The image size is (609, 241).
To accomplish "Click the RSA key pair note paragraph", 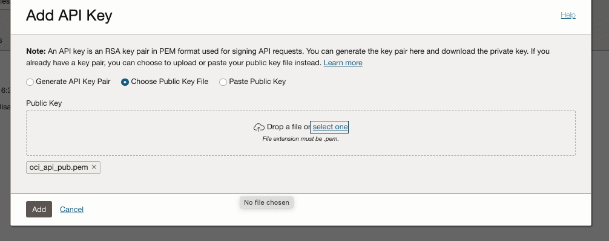I will click(x=288, y=57).
